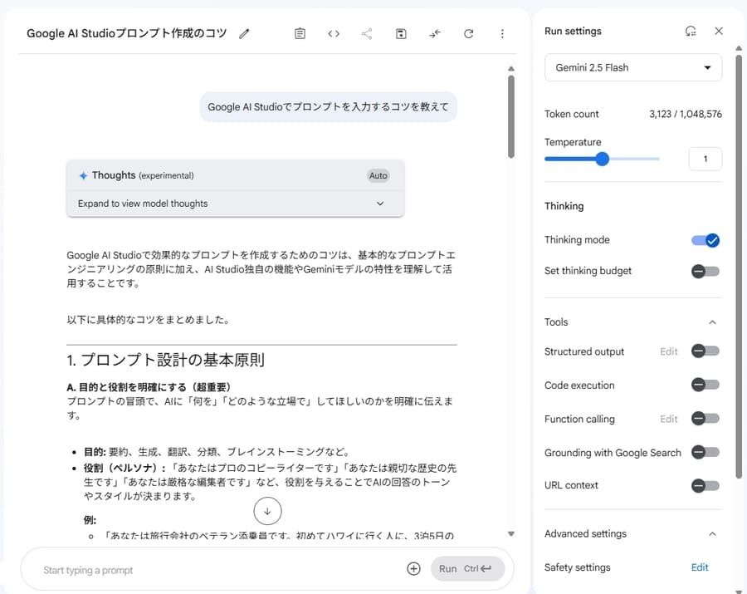The width and height of the screenshot is (747, 594).
Task: Click chat scrollbar up arrow
Action: click(511, 69)
